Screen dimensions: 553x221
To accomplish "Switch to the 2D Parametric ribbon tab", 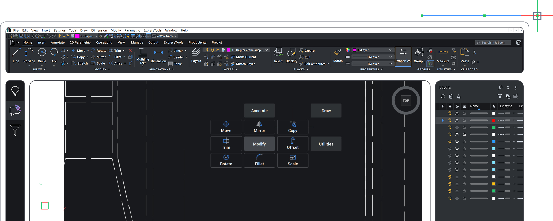I will coord(80,43).
